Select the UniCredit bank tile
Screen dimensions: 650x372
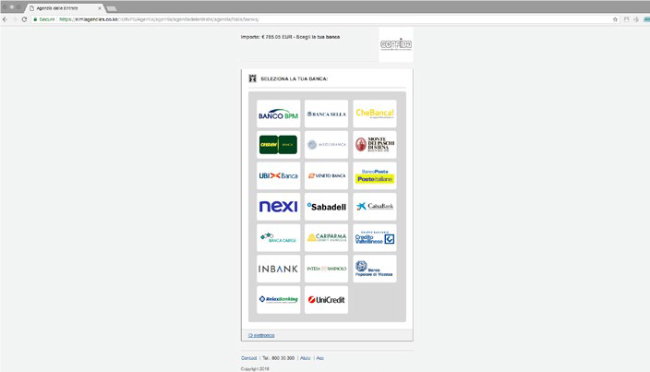coord(326,299)
